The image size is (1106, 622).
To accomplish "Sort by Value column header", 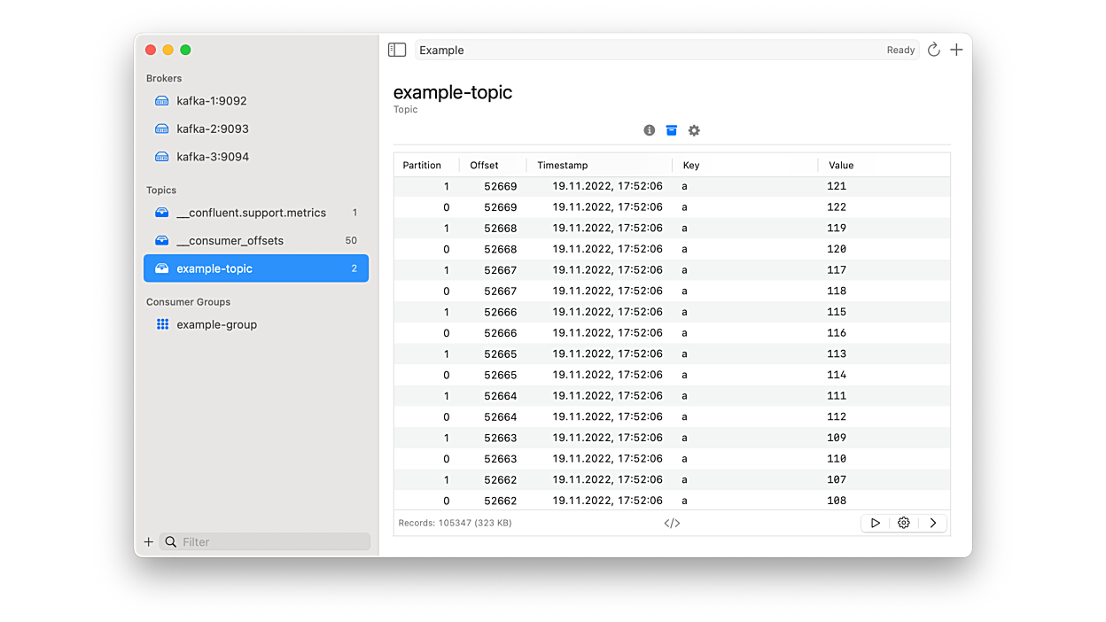I will (884, 165).
